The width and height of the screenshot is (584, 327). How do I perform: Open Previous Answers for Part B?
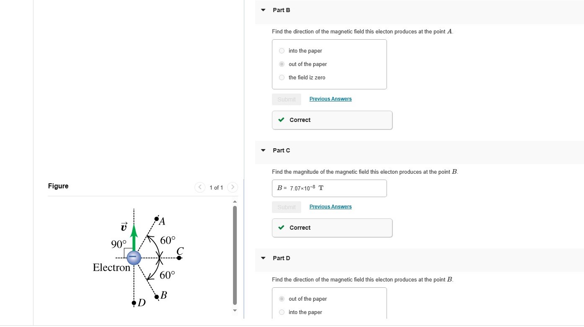(330, 99)
